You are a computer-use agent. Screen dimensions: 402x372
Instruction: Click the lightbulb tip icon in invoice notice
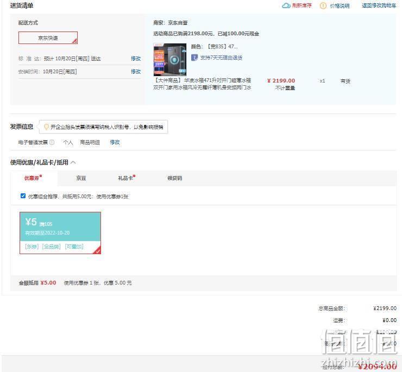click(46, 127)
